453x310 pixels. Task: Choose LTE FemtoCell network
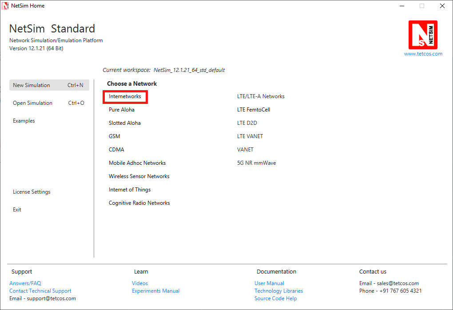tap(254, 110)
